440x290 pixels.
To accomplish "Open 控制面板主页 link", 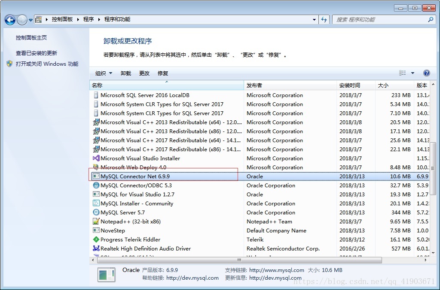I will 31,37.
